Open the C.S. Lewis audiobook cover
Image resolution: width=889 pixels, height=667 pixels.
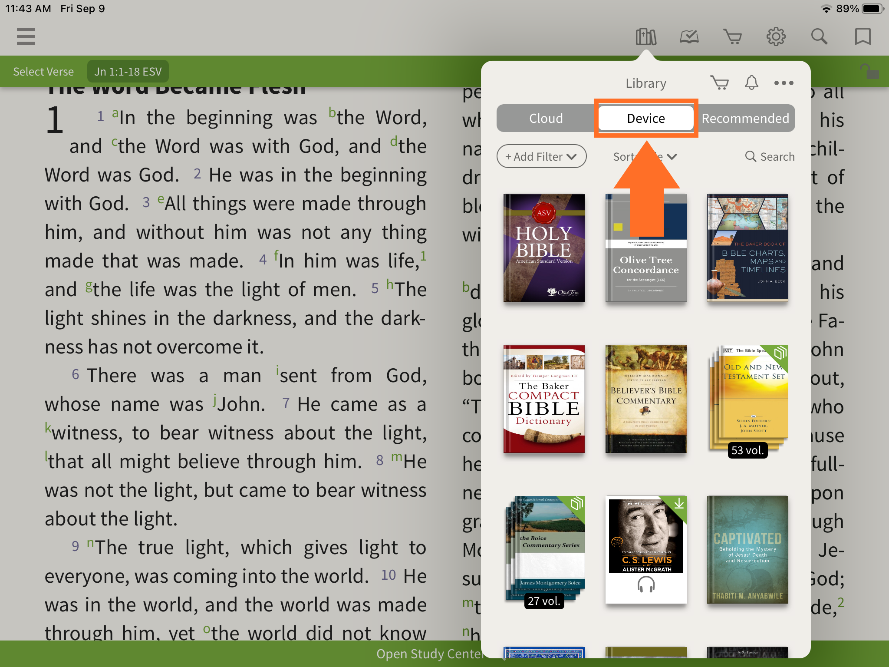click(646, 550)
